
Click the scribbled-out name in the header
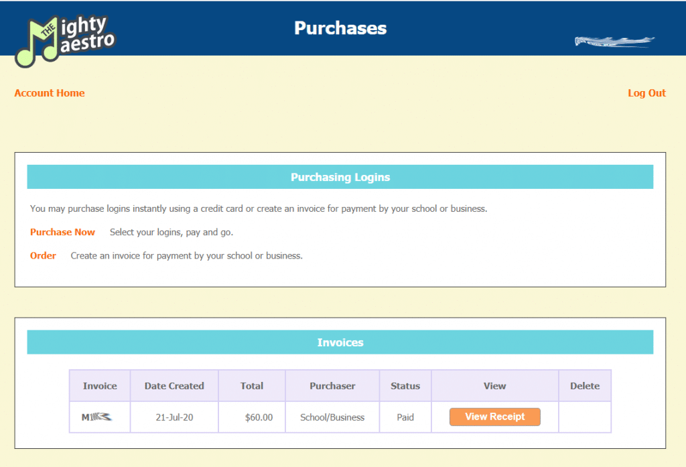[613, 42]
